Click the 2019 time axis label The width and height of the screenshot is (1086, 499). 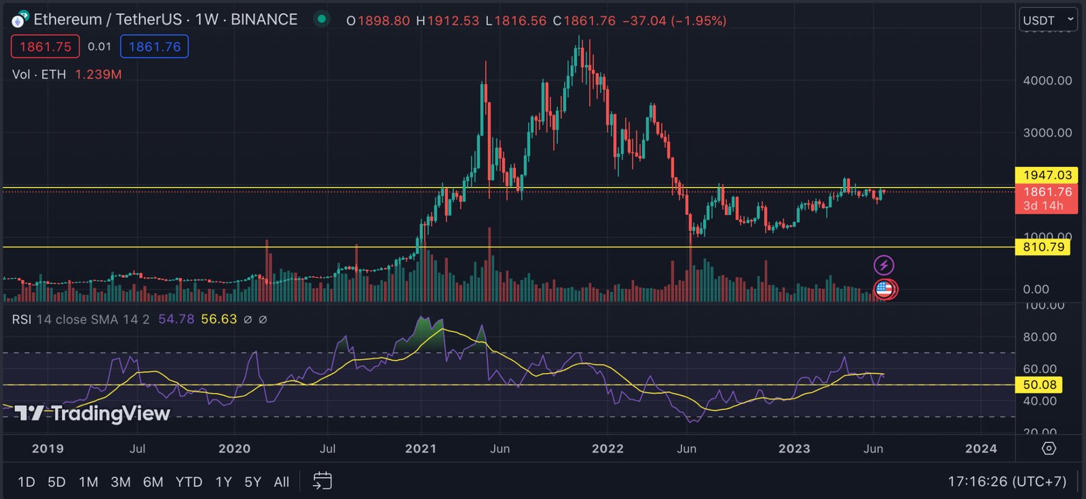coord(48,449)
